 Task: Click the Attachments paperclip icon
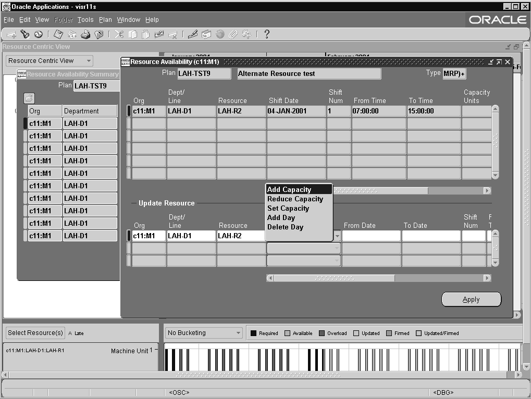click(x=233, y=34)
